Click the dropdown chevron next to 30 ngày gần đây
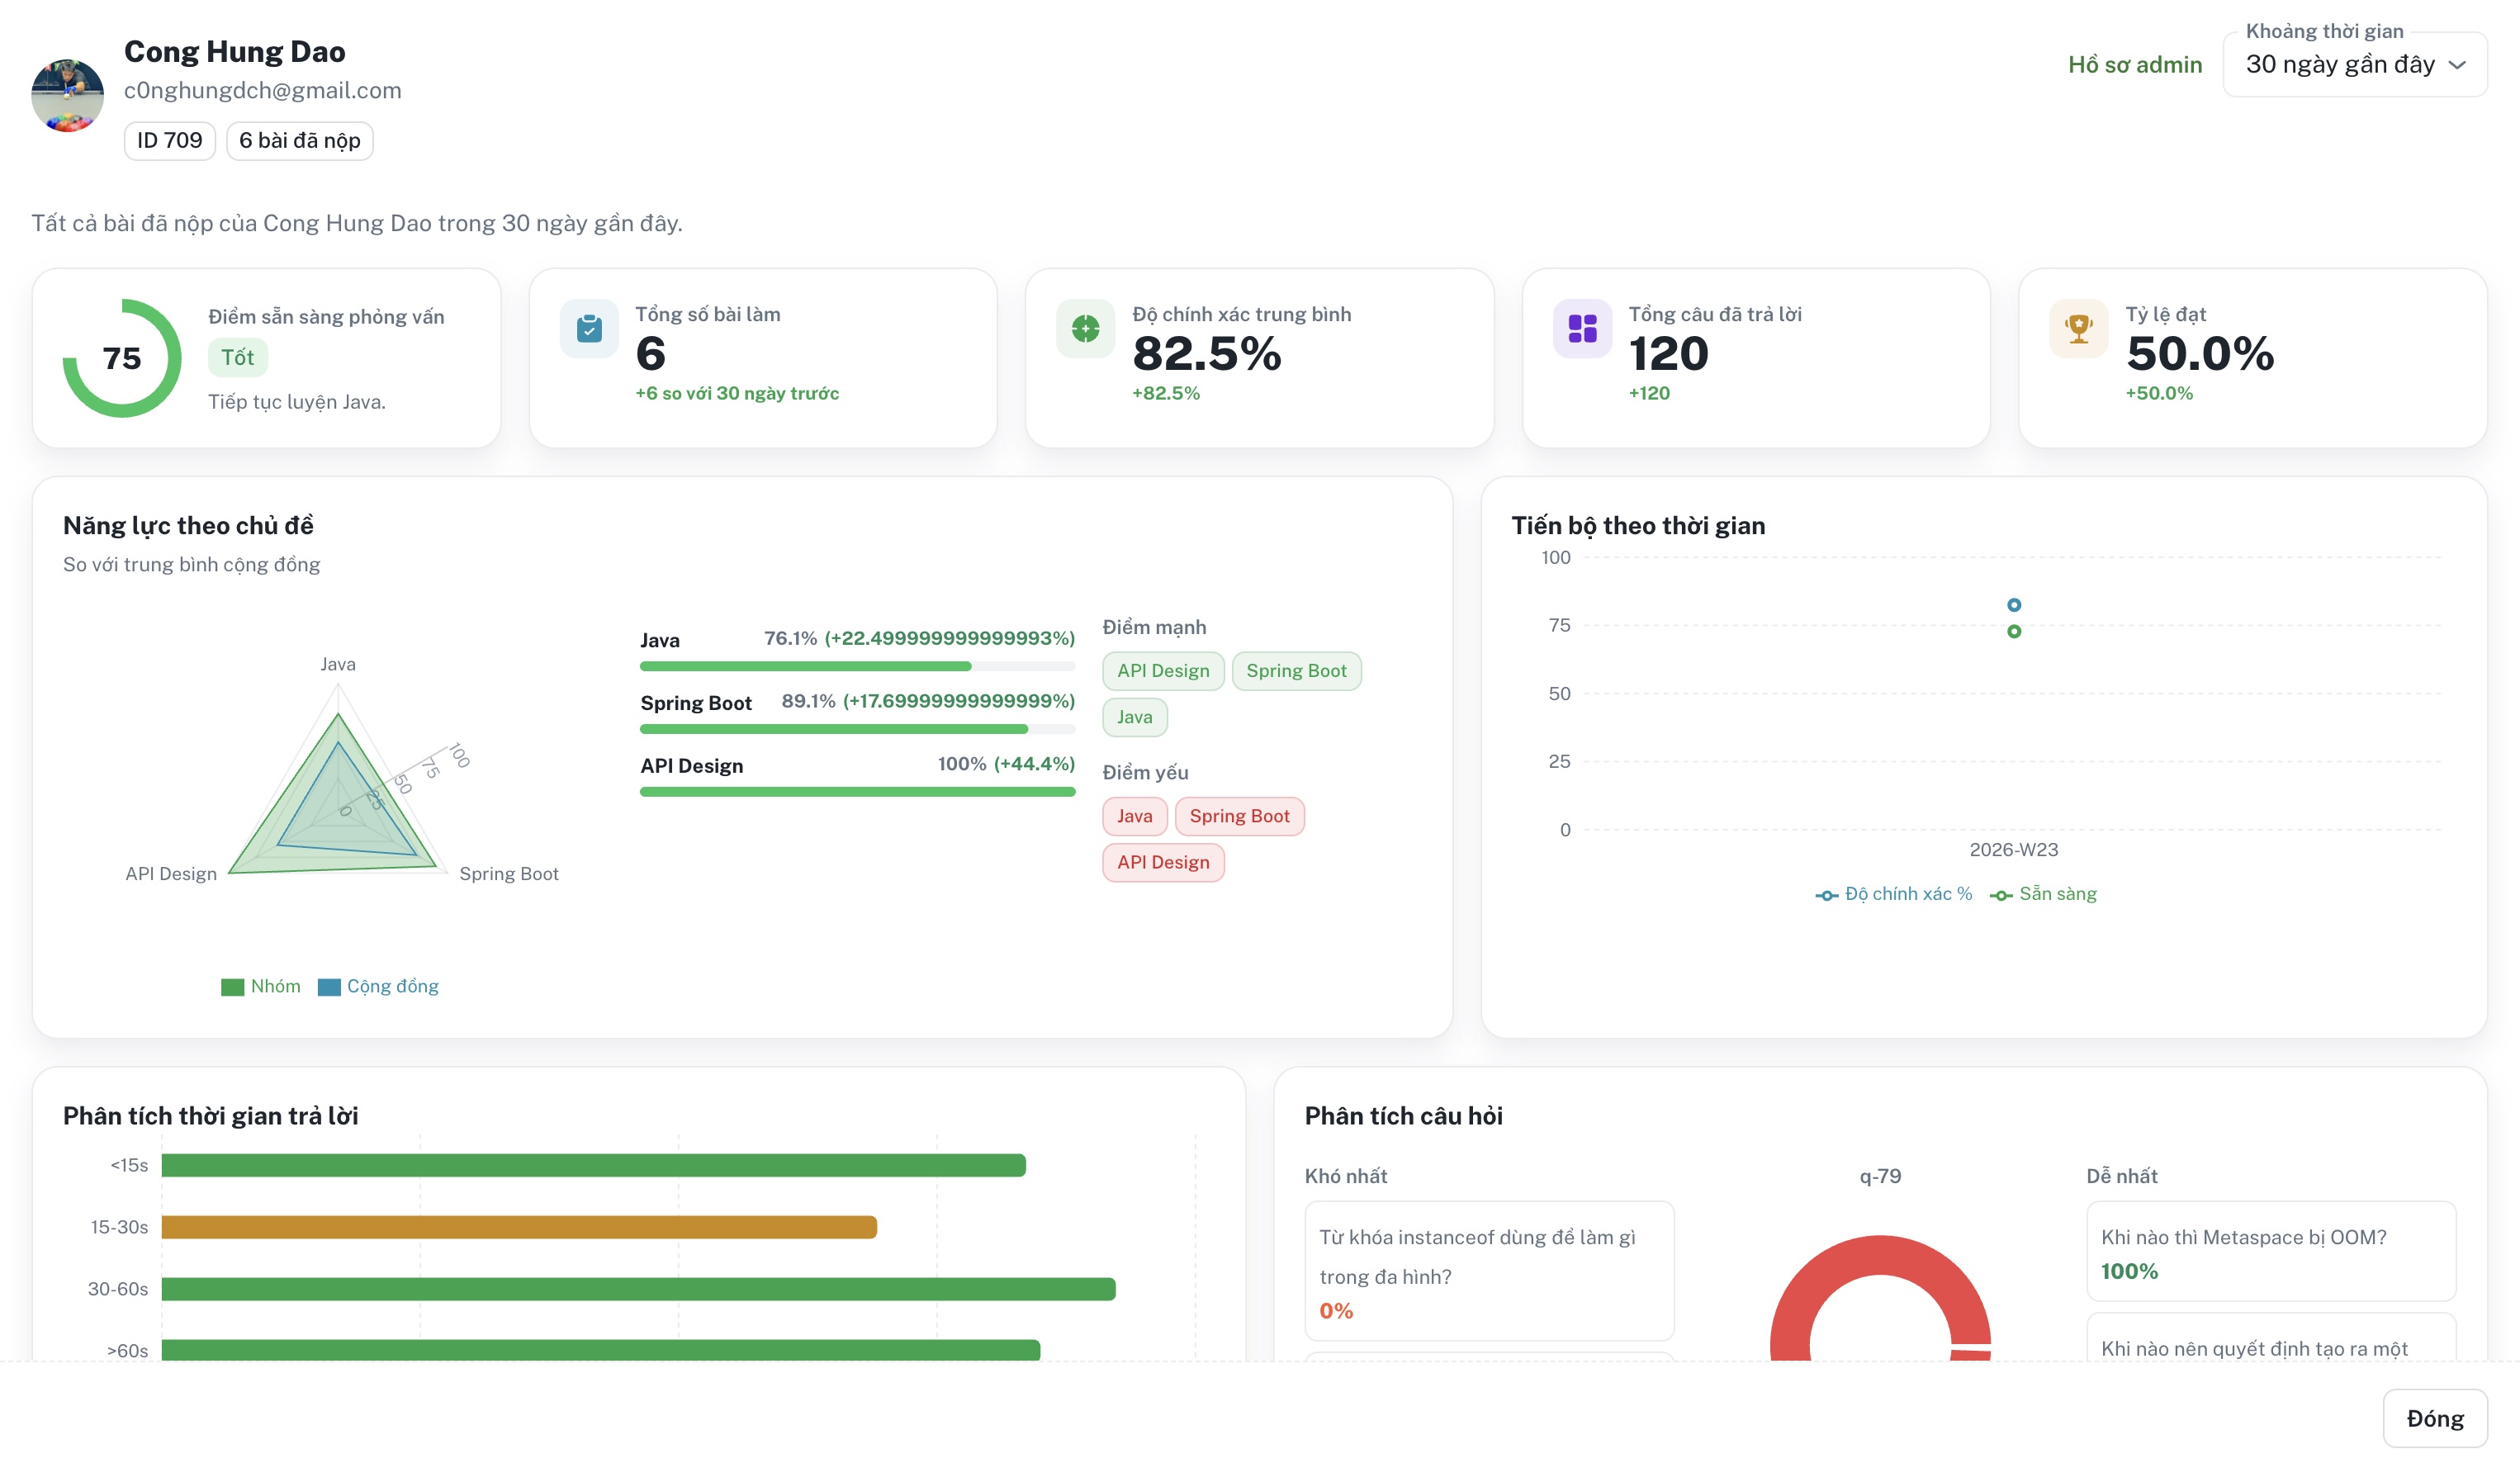Image resolution: width=2520 pixels, height=1463 pixels. (x=2457, y=65)
